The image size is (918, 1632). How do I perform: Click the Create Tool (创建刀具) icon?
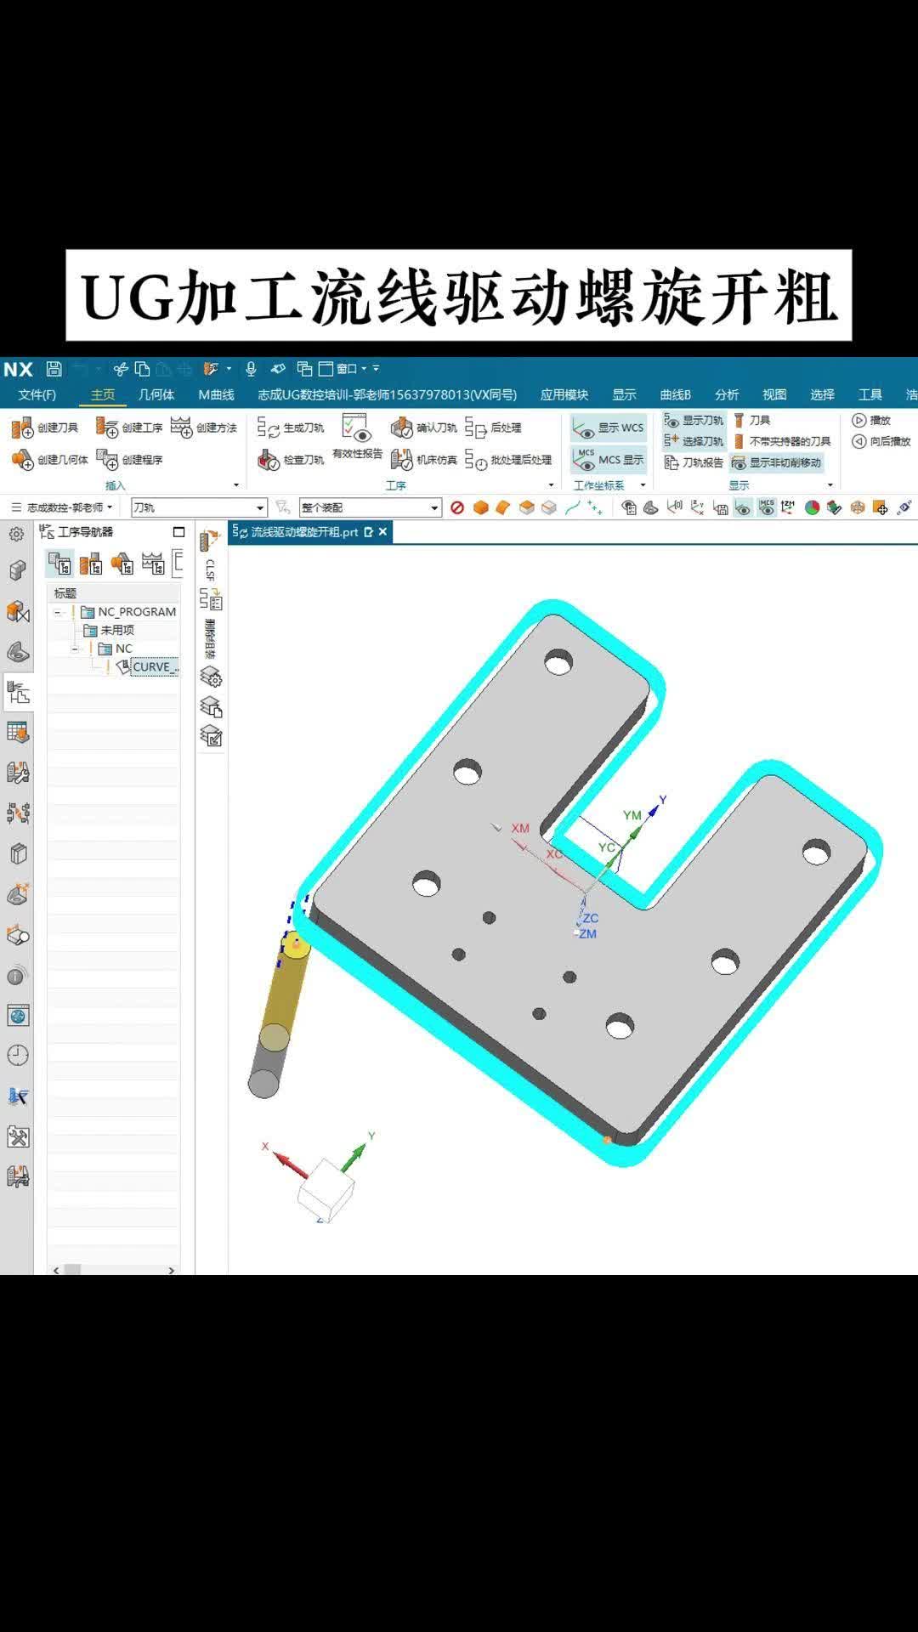tap(23, 428)
